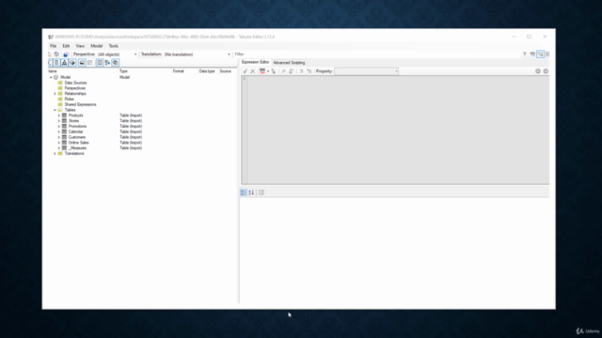Toggle display of columns in tree

(x=56, y=63)
